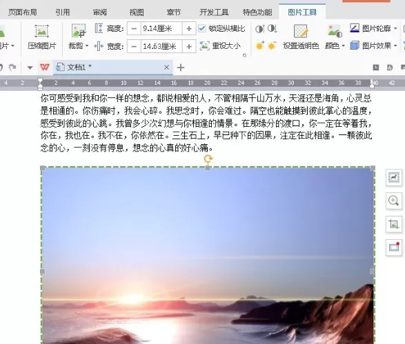The width and height of the screenshot is (405, 344).
Task: Add a new document tab
Action: click(181, 68)
